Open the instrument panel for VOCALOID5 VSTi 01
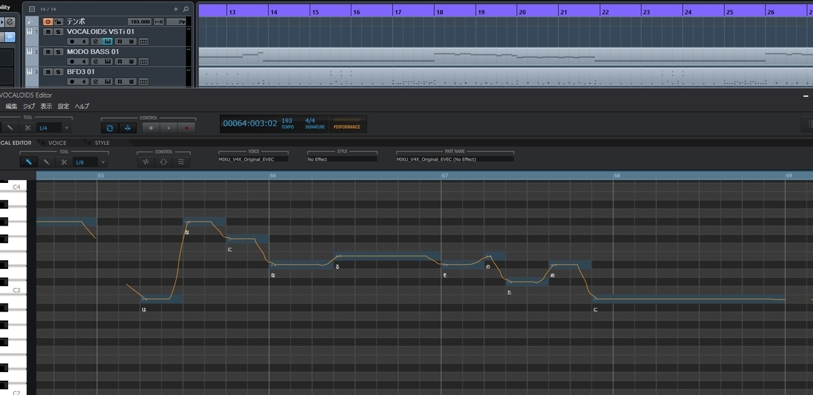Screen dimensions: 813x395 coord(108,41)
